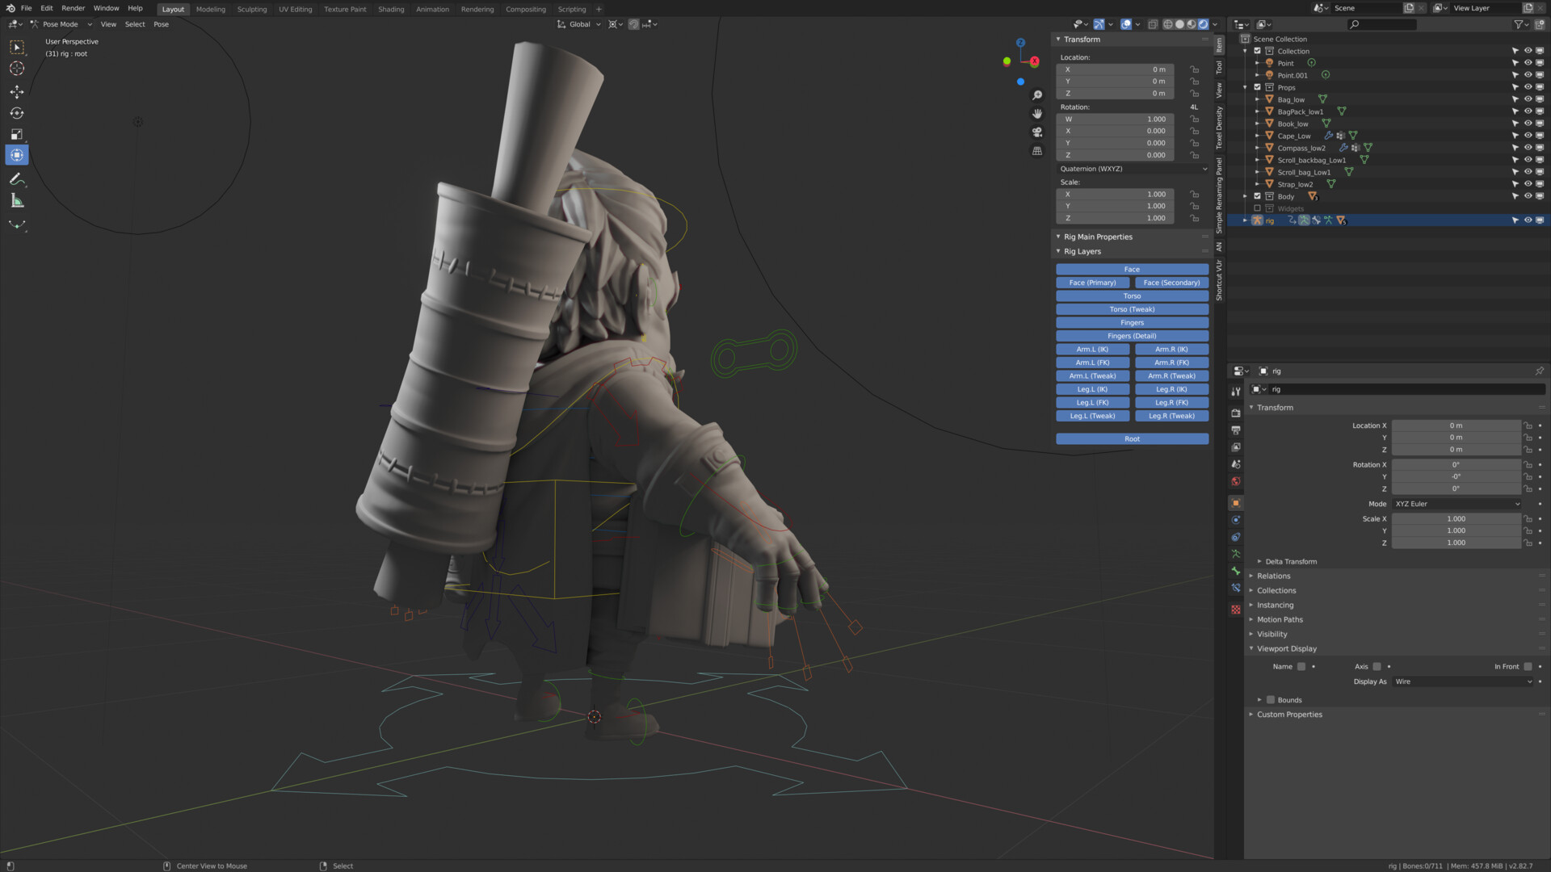Select the Move tool in the toolbar
Viewport: 1551px width, 872px height.
tap(17, 92)
